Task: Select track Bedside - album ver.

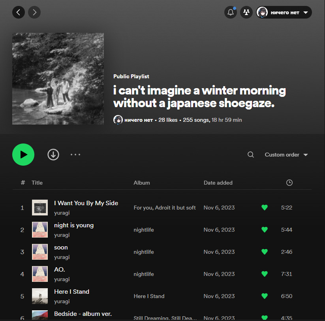Action: coord(83,314)
